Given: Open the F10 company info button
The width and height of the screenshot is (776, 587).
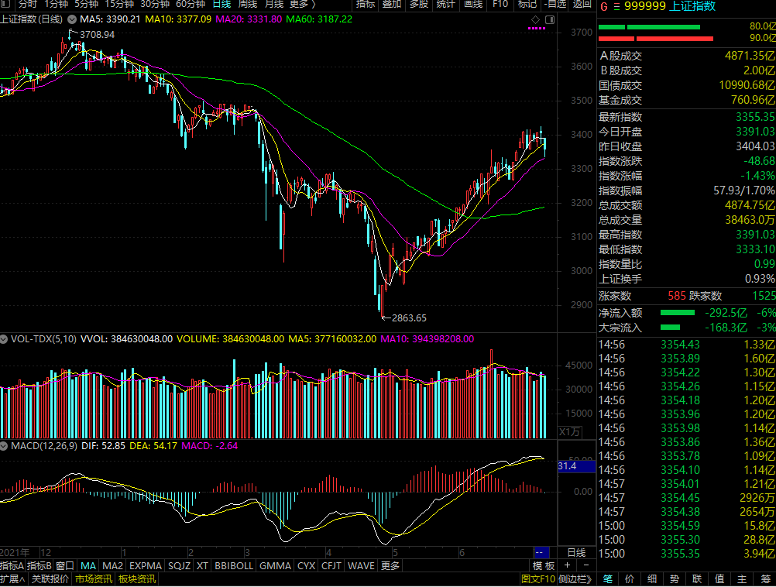Looking at the screenshot, I should click(500, 5).
